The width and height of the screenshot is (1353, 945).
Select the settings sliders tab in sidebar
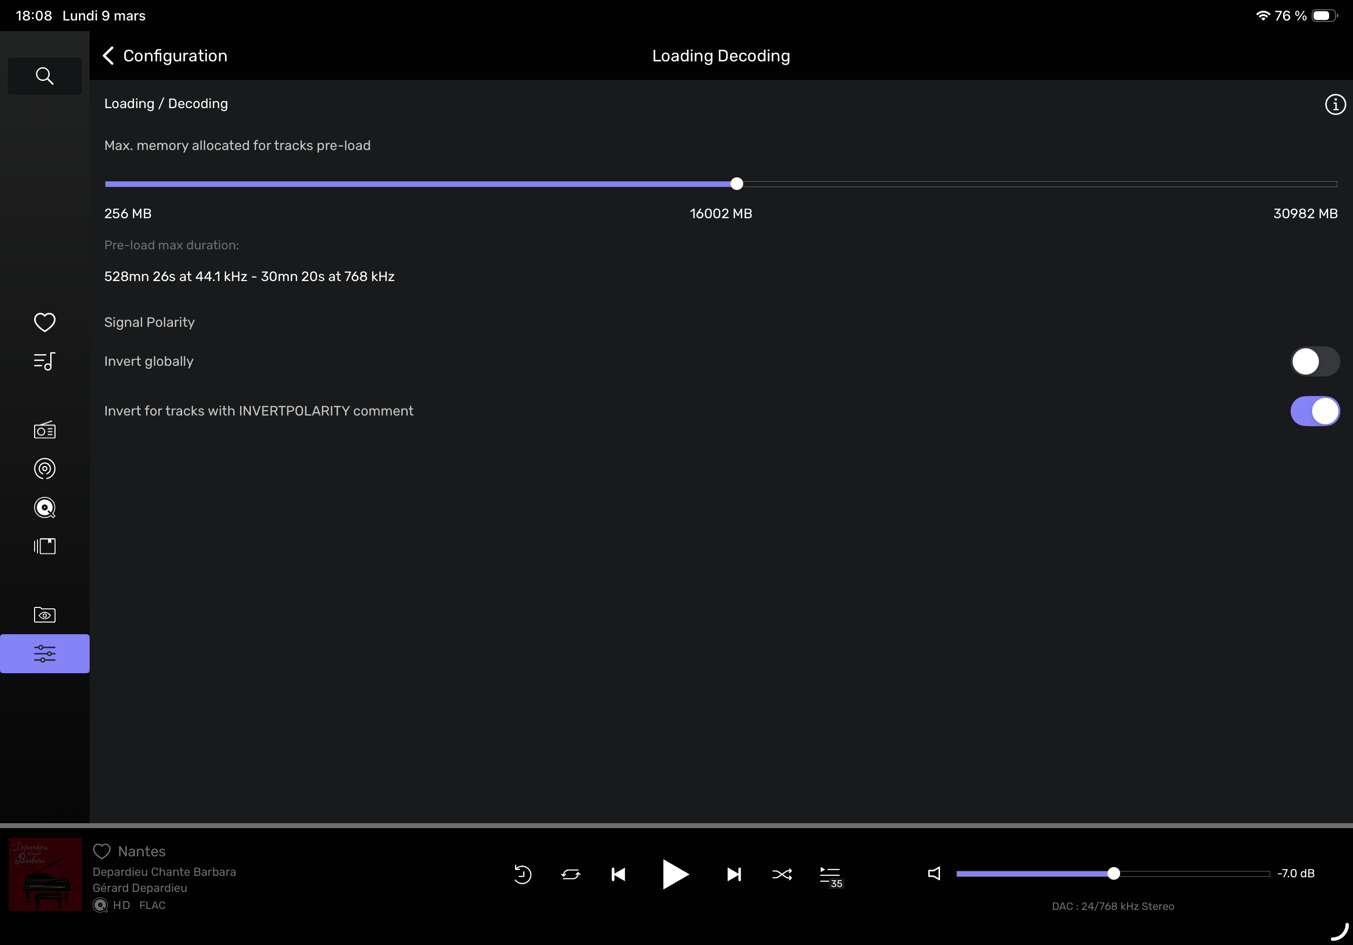[44, 654]
